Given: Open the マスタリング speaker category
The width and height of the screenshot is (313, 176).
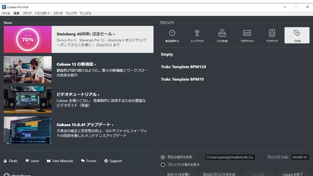Looking at the screenshot, I should pyautogui.click(x=272, y=35).
